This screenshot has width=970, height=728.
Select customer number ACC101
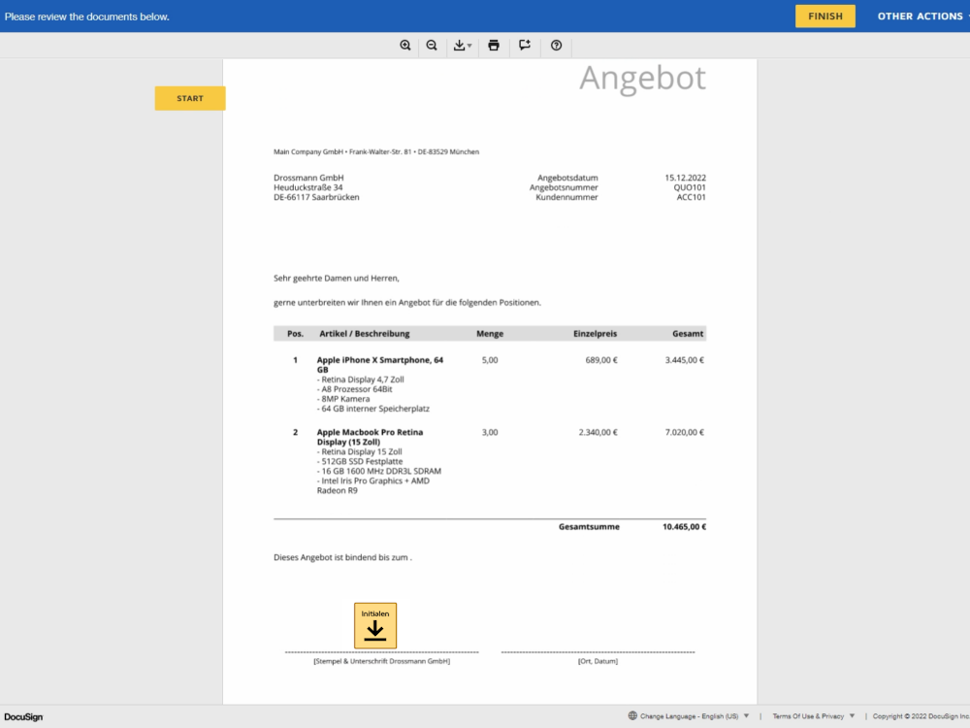(691, 197)
